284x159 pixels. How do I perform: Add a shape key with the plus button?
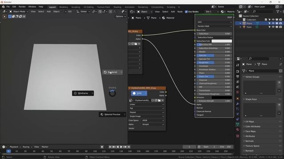[x=279, y=105]
